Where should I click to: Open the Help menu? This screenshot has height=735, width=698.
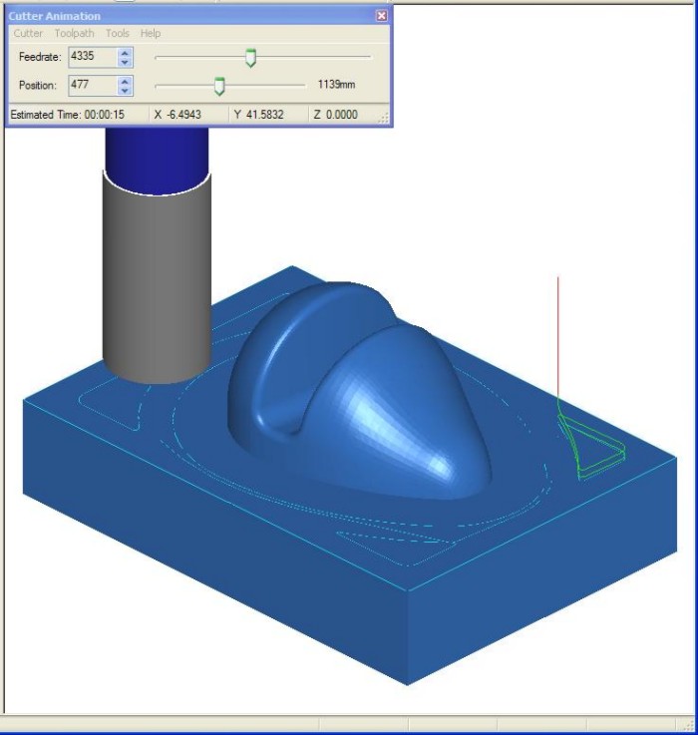click(x=151, y=33)
